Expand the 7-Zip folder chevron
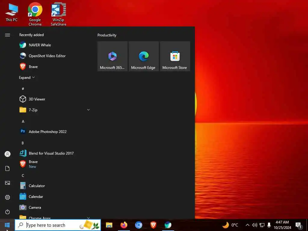The image size is (308, 231). (x=88, y=110)
